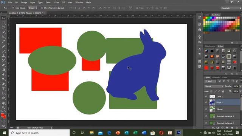Select the Horizontal Type tool
This screenshot has height=136, width=242.
[3, 89]
